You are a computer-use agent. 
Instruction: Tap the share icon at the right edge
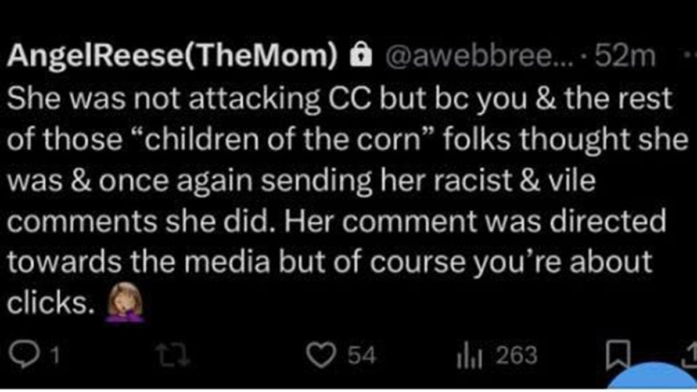click(x=691, y=354)
